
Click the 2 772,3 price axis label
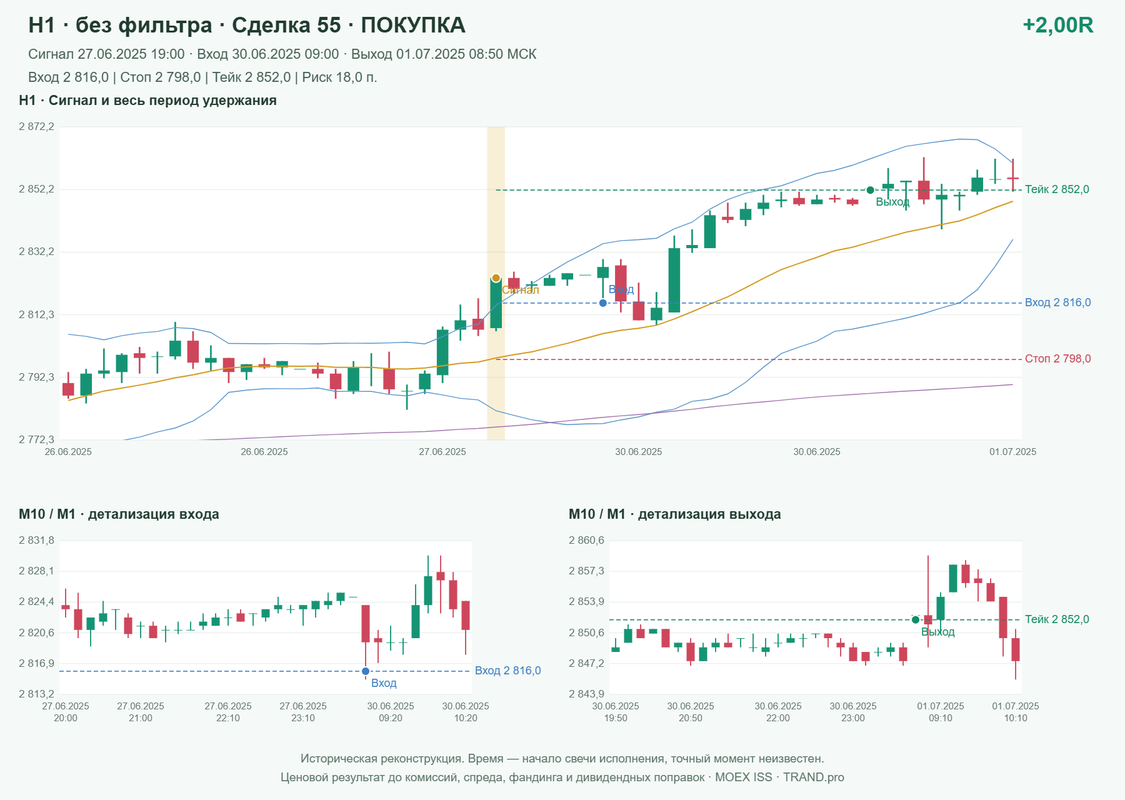coord(36,440)
